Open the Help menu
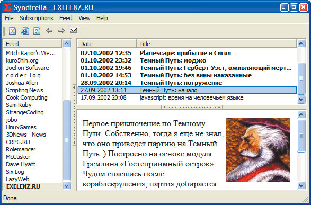311x205 pixels. click(x=102, y=18)
